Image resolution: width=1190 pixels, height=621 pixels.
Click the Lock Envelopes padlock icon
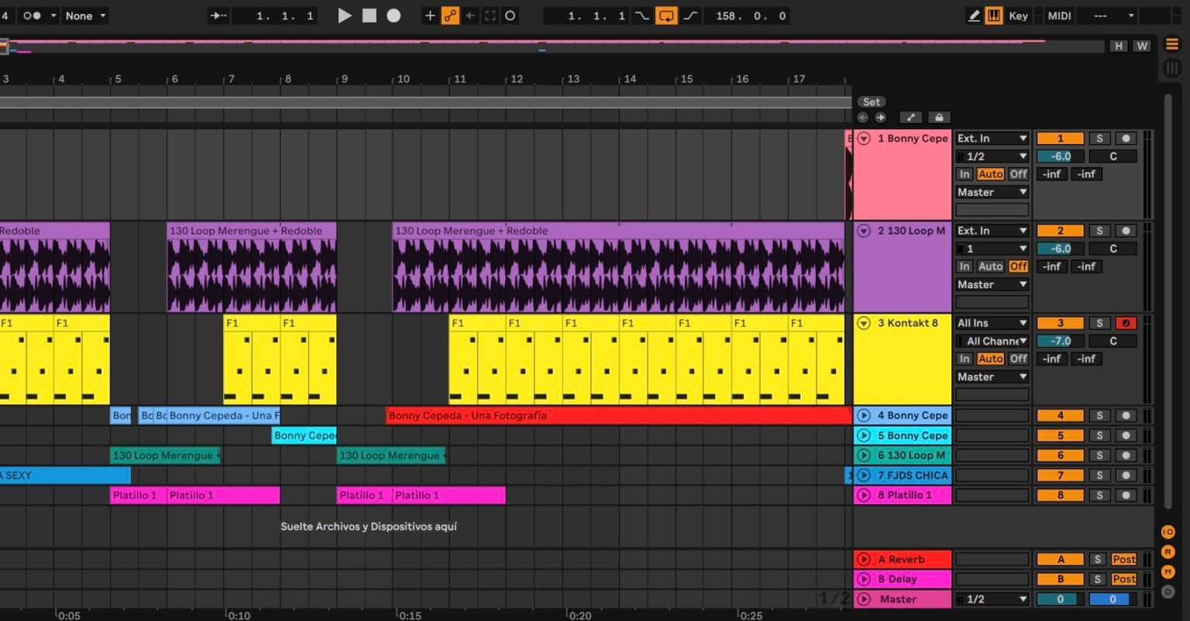[x=939, y=118]
